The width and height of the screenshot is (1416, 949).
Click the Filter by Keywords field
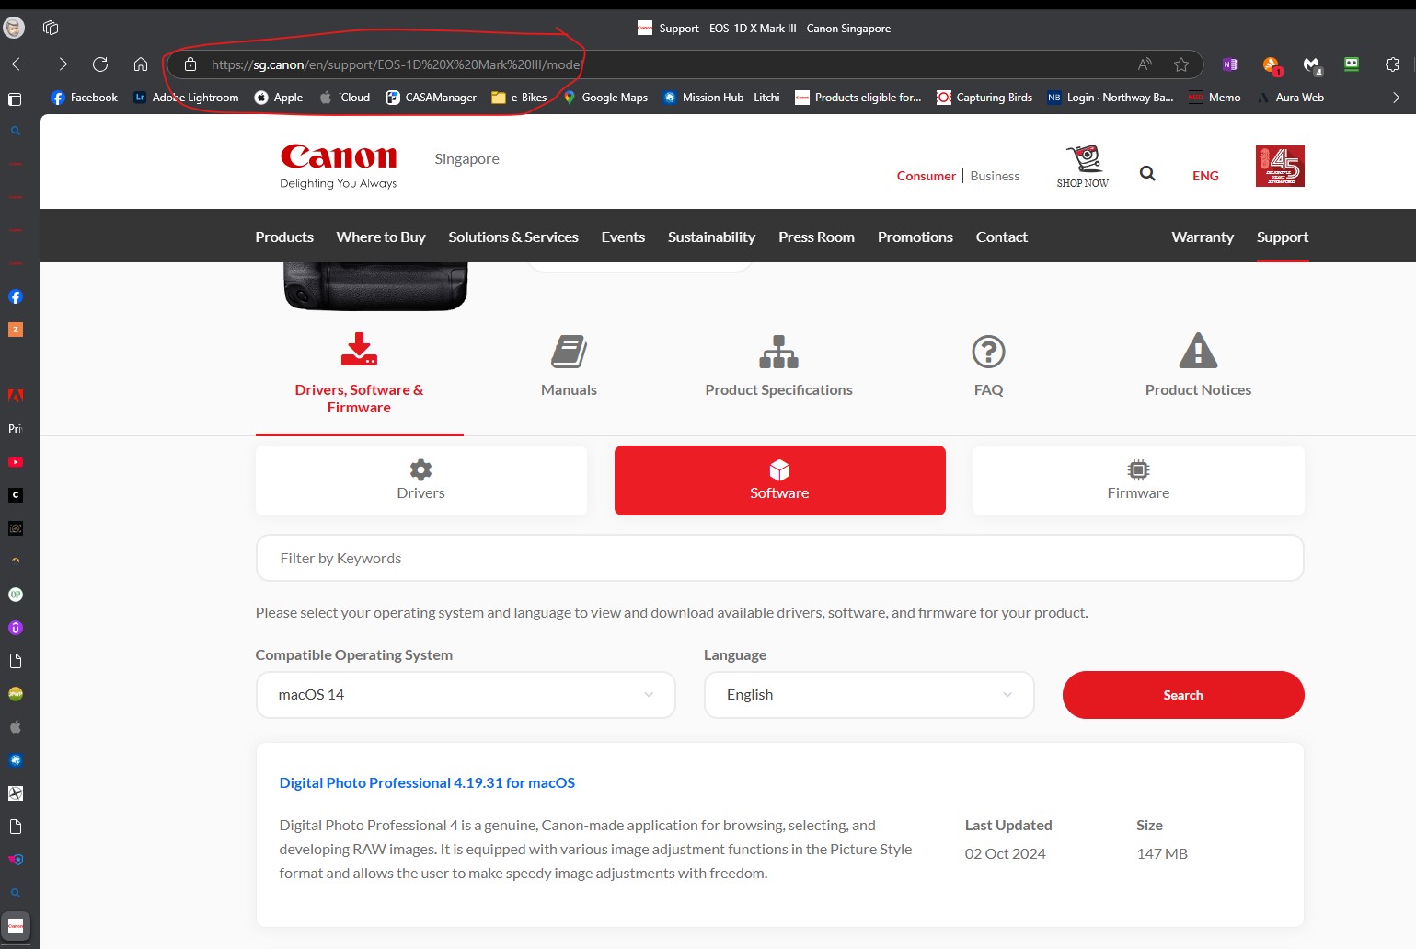tap(778, 557)
